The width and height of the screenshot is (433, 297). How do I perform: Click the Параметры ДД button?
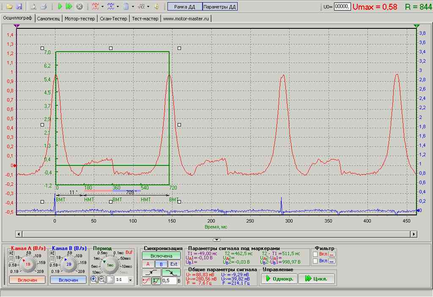(x=220, y=7)
